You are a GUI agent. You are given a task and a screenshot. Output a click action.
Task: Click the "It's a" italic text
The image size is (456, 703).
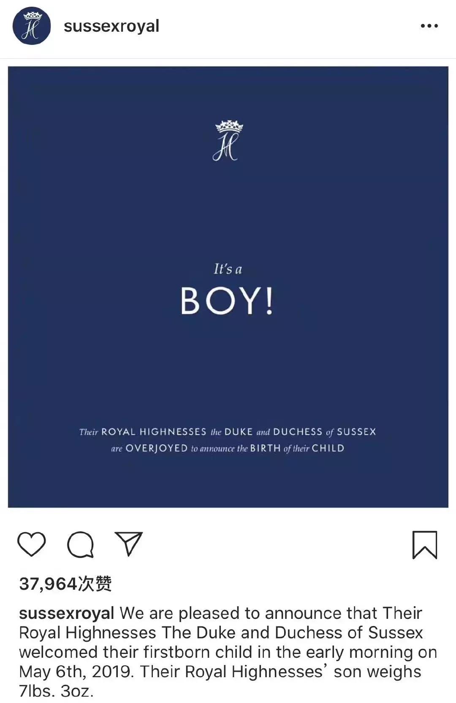coord(228,269)
